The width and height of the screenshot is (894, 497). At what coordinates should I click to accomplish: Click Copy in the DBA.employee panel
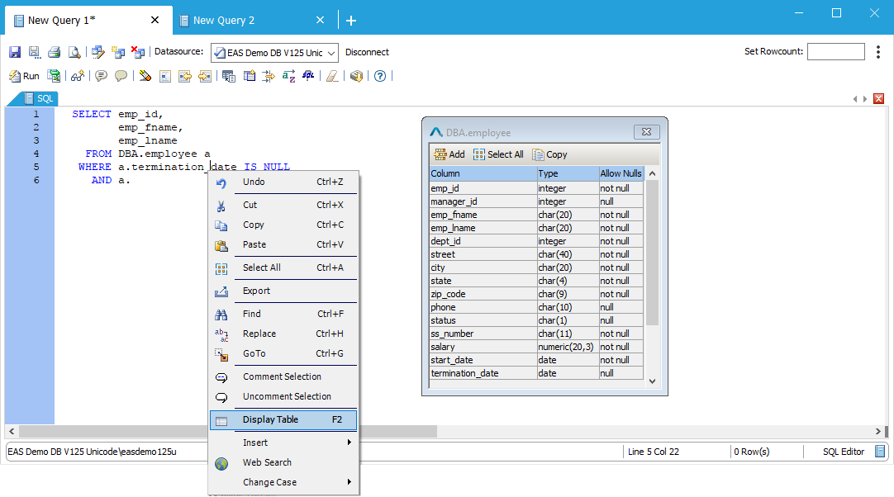coord(549,154)
